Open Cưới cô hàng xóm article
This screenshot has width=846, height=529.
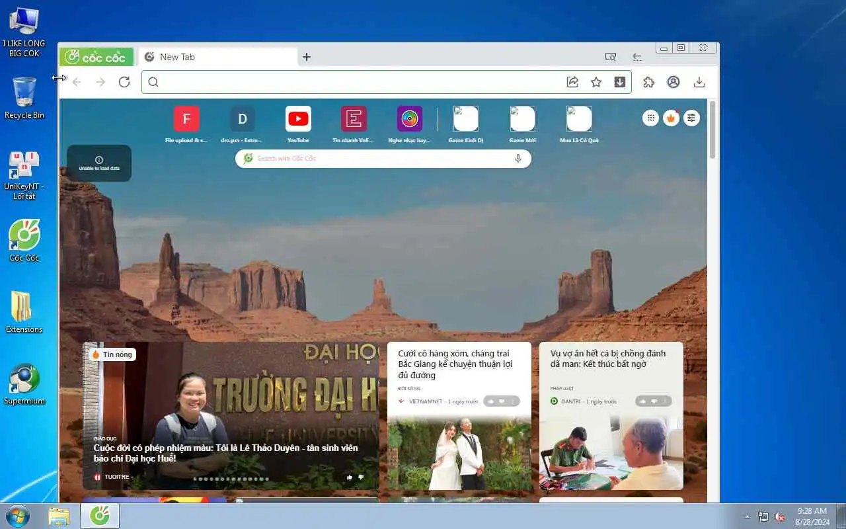(455, 364)
